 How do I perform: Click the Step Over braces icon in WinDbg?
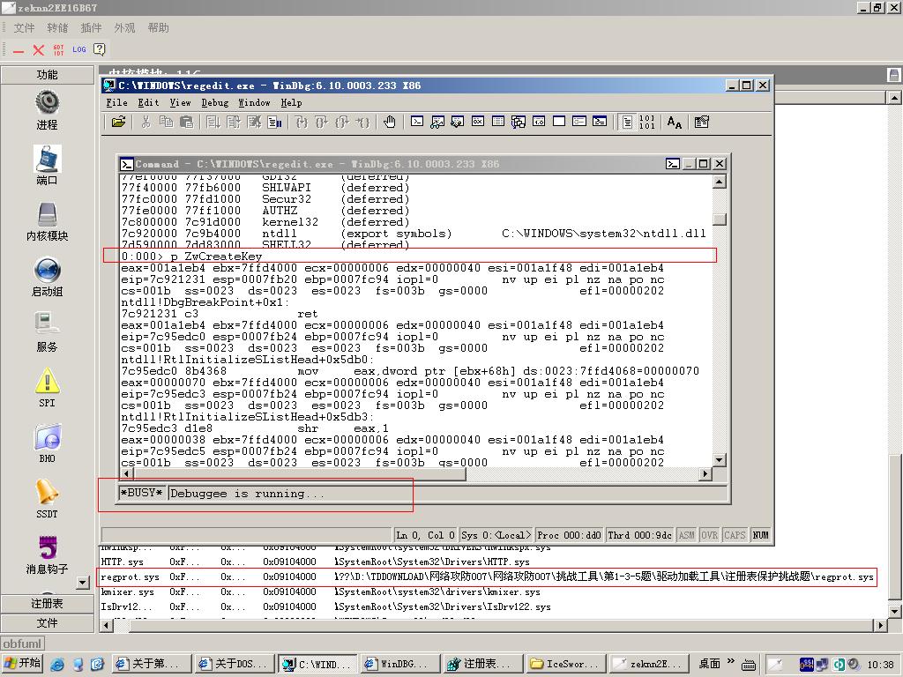point(321,122)
